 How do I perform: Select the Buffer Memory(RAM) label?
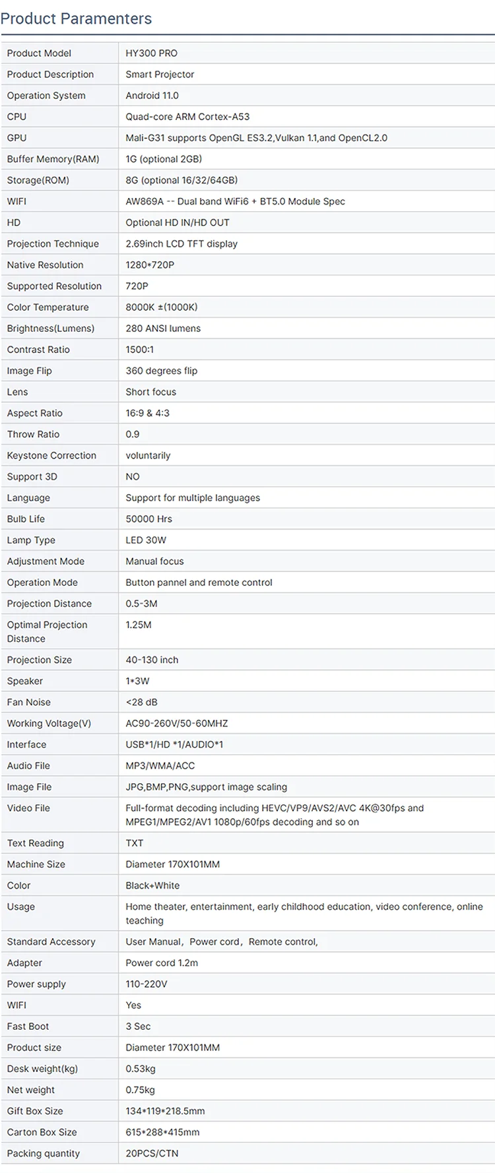(53, 159)
